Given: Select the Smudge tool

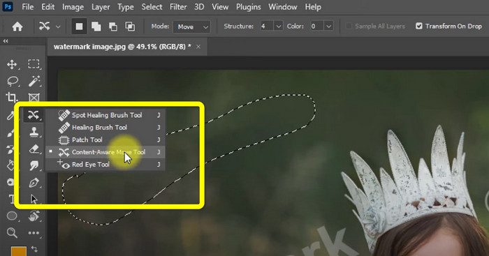Looking at the screenshot, I should pyautogui.click(x=34, y=165).
